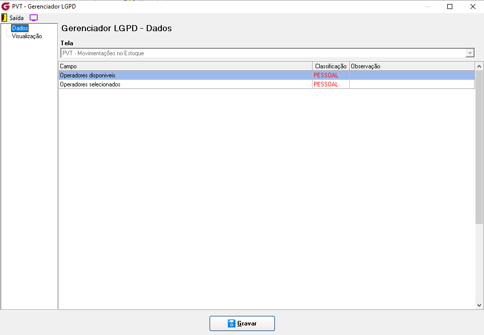Viewport: 484px width, 335px height.
Task: Open the Visualização tree item
Action: [x=27, y=36]
